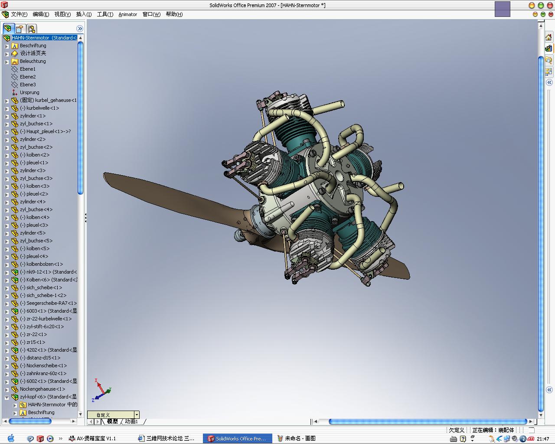Expand the pleuel<1> part
Image resolution: width=555 pixels, height=444 pixels.
[x=7, y=163]
